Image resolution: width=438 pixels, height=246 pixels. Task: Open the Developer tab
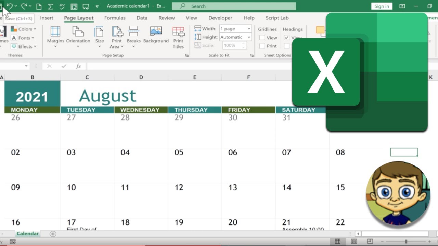pyautogui.click(x=220, y=18)
